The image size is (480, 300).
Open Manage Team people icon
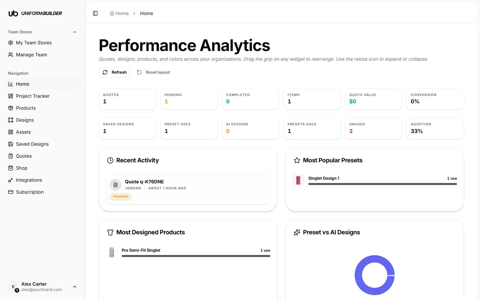coord(11,55)
